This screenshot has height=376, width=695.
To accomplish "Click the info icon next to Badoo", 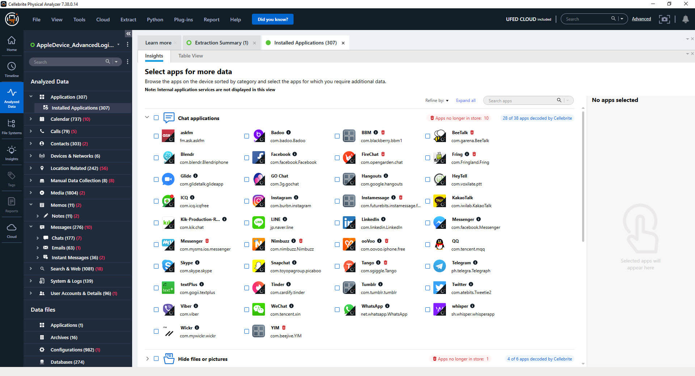I will point(288,133).
